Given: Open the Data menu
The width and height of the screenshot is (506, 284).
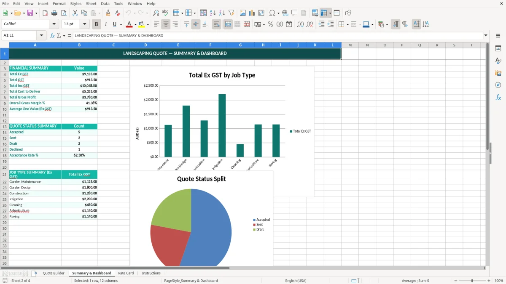Looking at the screenshot, I should pos(105,3).
